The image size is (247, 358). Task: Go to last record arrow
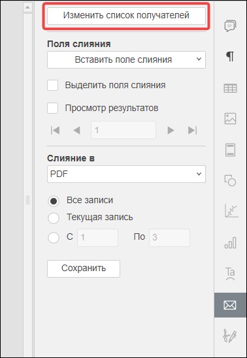tap(192, 131)
